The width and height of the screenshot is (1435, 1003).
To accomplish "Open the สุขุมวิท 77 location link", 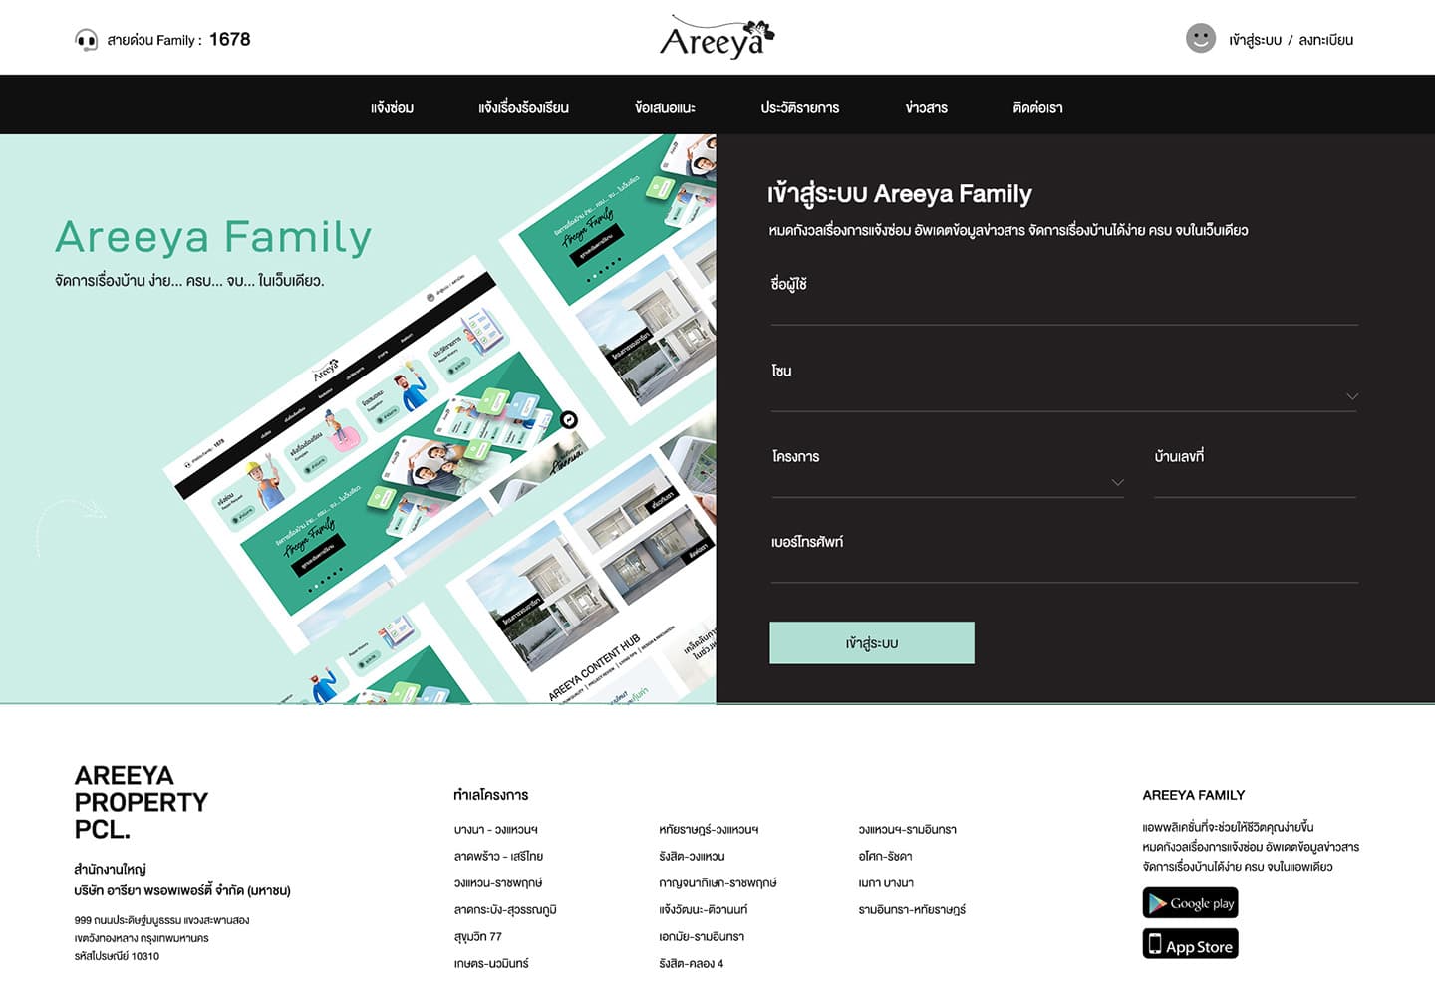I will pos(477,936).
